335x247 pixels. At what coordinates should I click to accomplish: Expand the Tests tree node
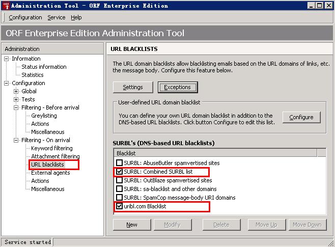pyautogui.click(x=16, y=99)
